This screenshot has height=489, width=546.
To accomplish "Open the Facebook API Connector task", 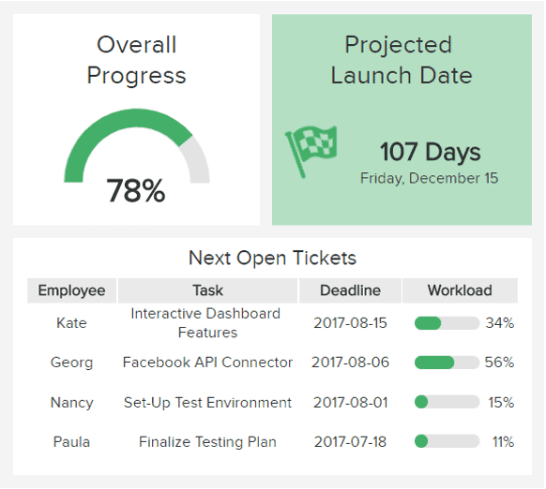I will (207, 363).
